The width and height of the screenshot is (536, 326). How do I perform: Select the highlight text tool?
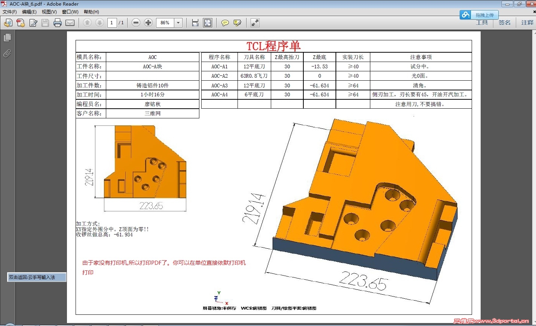(237, 23)
